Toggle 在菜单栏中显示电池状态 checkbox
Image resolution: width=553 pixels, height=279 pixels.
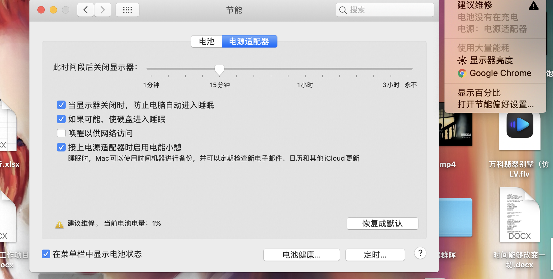(46, 254)
